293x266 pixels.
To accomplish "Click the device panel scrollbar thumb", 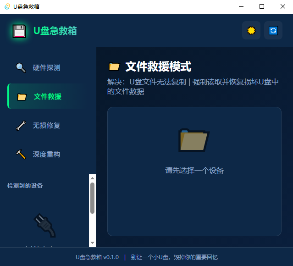I will click(x=92, y=198).
